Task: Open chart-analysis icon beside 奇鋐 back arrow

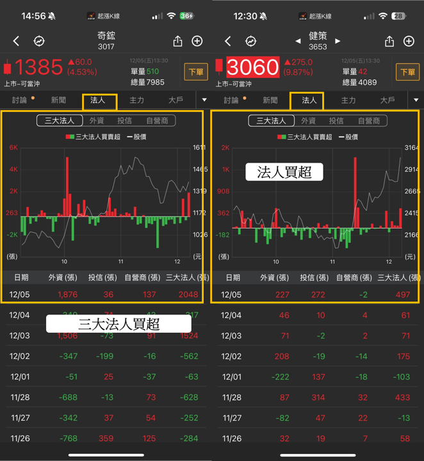Action: click(39, 41)
